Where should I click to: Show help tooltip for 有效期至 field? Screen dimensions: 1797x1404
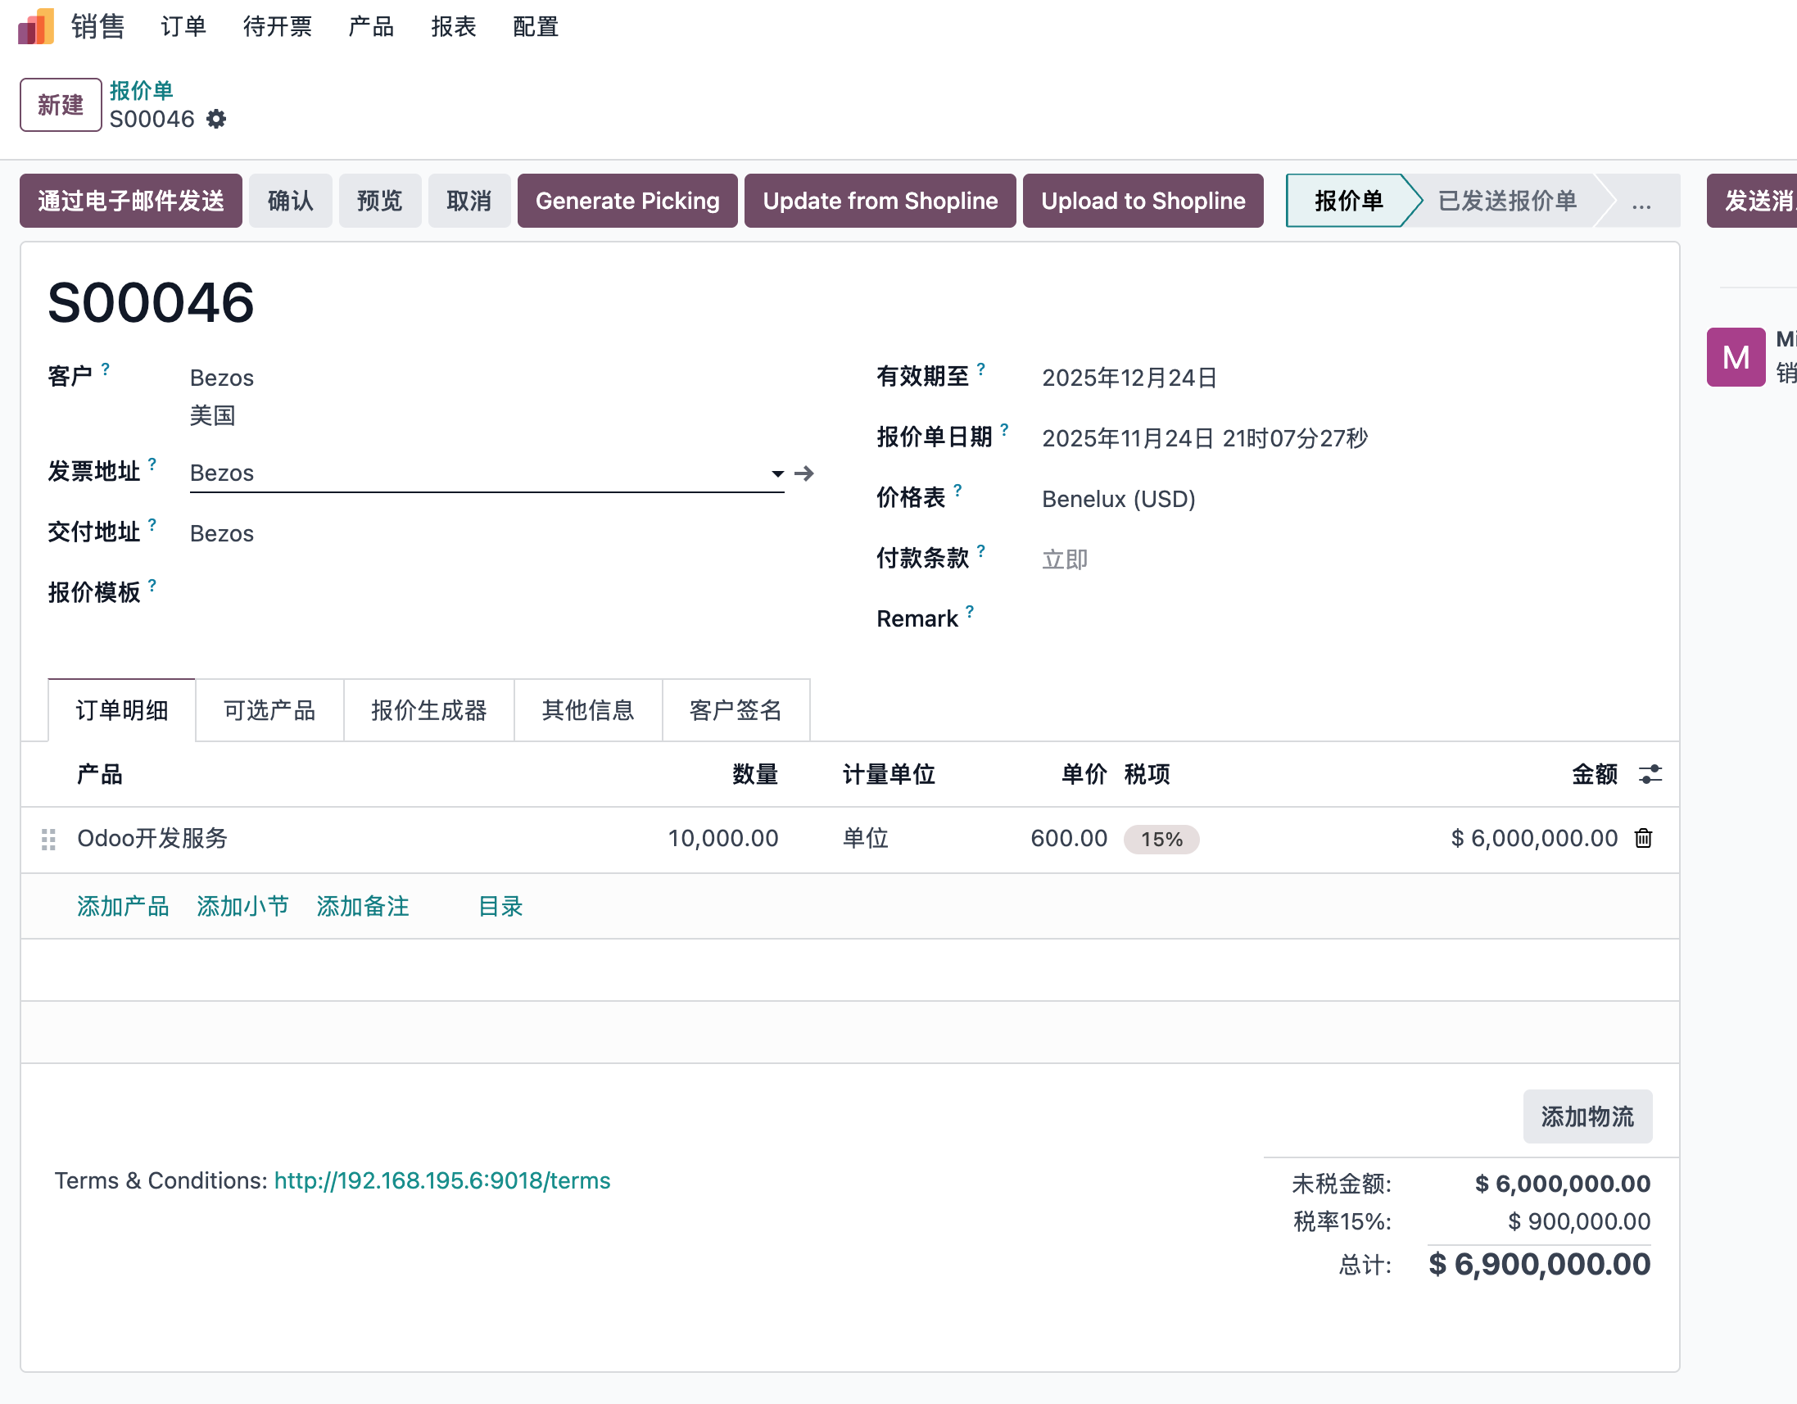pos(980,369)
